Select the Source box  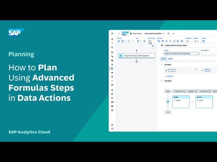[x=204, y=102]
